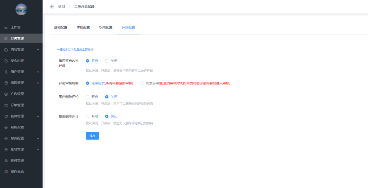368x188 pixels.
Task: Switch to the 基础配置 tab
Action: [x=61, y=27]
